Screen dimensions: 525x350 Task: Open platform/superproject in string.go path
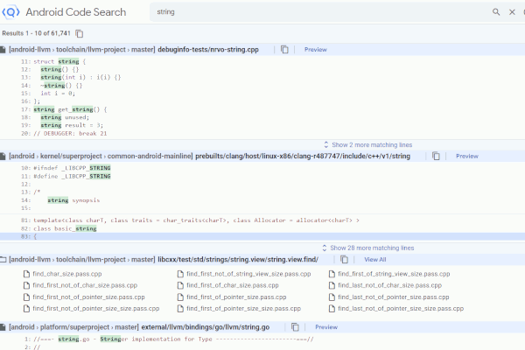click(x=74, y=327)
